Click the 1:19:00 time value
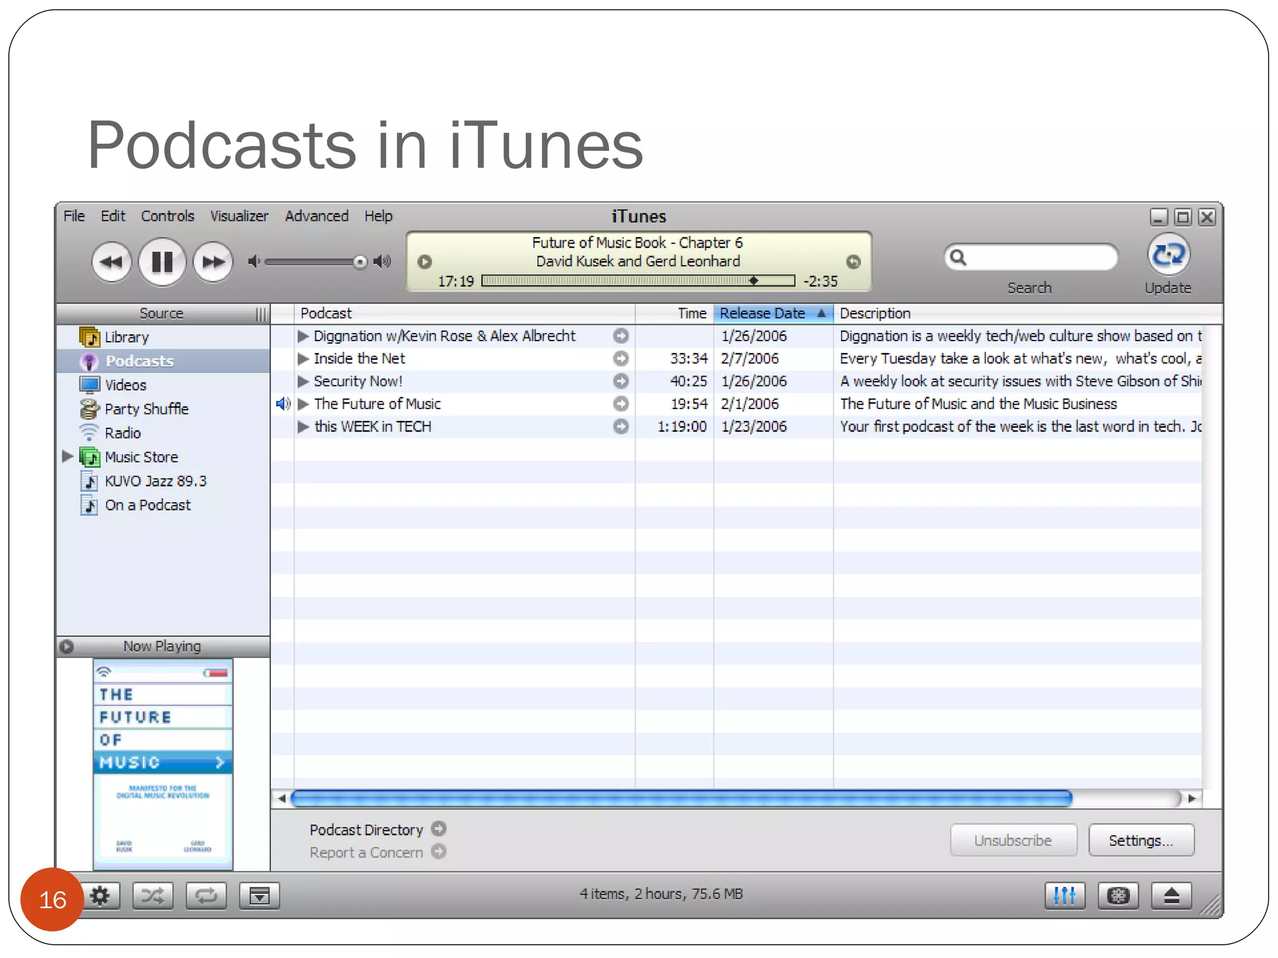 (x=682, y=427)
